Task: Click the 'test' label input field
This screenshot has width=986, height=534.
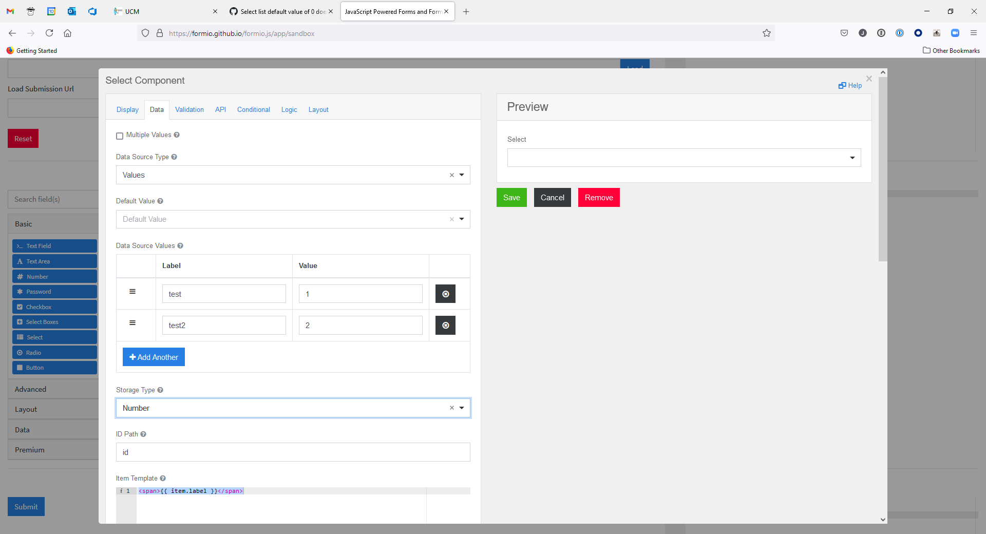Action: (224, 294)
